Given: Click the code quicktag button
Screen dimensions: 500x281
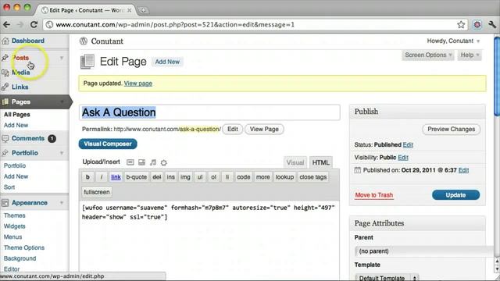Looking at the screenshot, I should pos(243,177).
